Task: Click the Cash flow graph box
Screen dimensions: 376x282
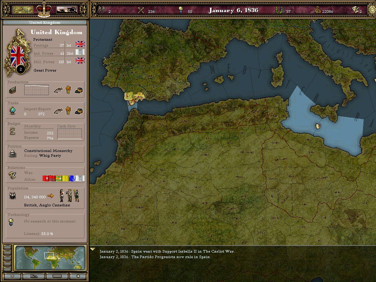Action: point(69,134)
